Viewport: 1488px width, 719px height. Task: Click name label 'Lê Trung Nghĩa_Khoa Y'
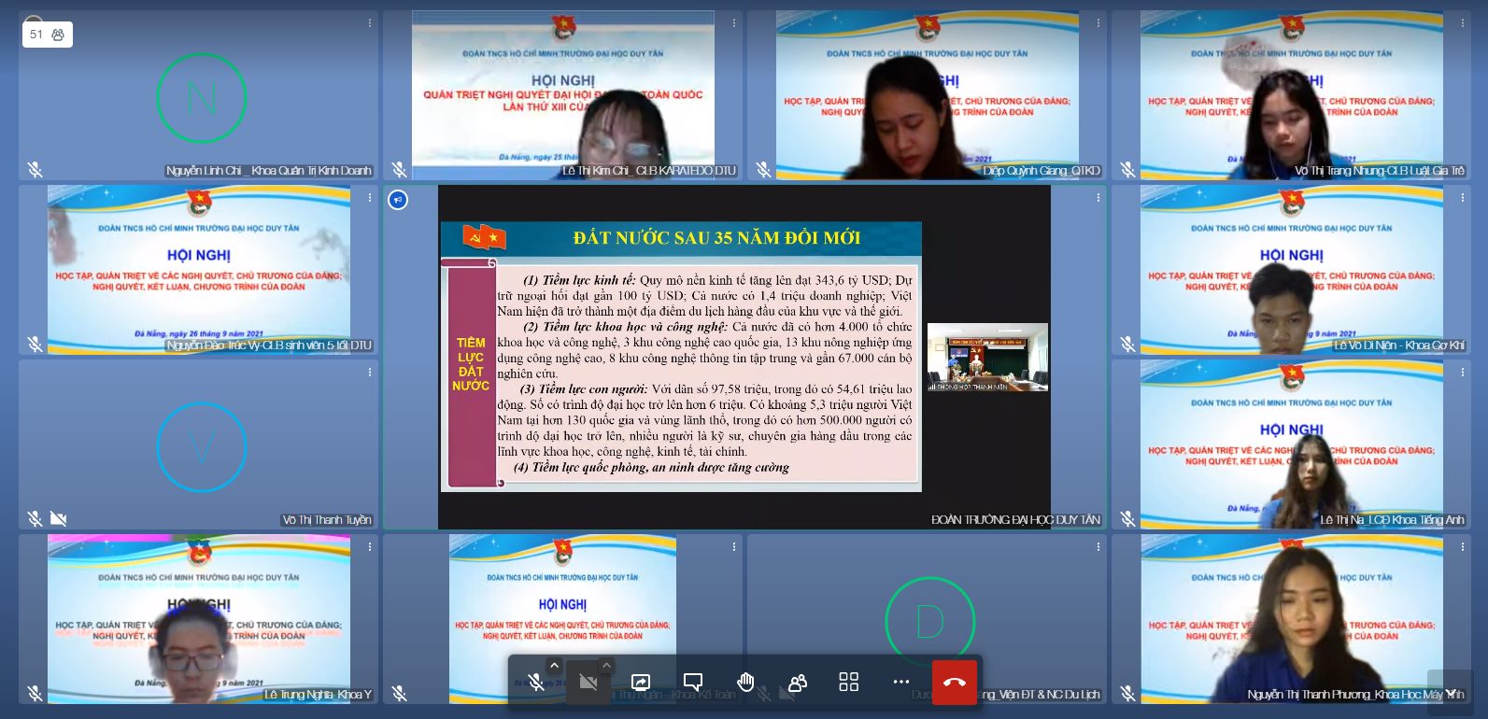[x=318, y=695]
